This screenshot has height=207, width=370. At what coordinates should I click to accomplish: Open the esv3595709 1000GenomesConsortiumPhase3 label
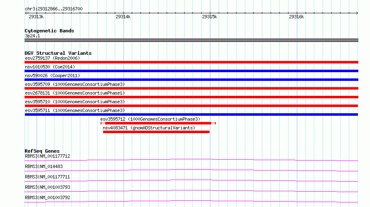click(75, 84)
